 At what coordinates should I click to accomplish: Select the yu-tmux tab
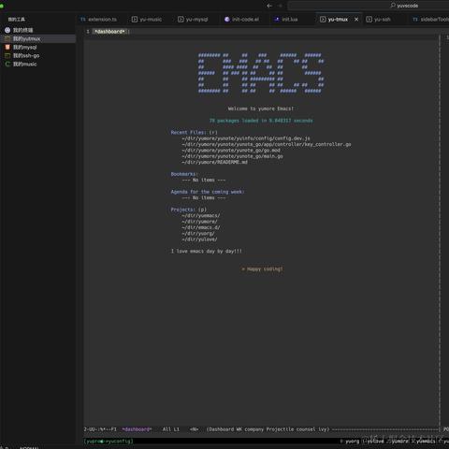(x=338, y=20)
